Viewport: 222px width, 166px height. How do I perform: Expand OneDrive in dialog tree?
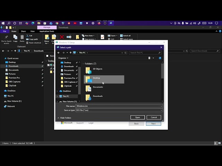click(57, 91)
